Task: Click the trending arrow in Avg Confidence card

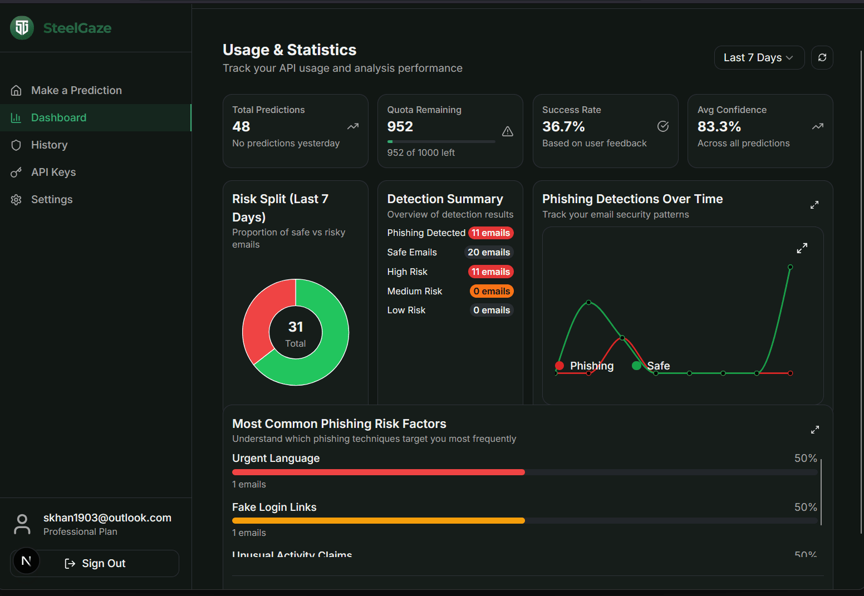Action: (818, 126)
